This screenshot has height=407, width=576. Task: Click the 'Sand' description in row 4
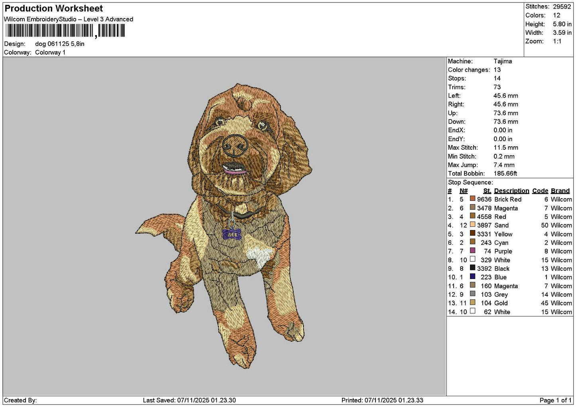point(501,225)
